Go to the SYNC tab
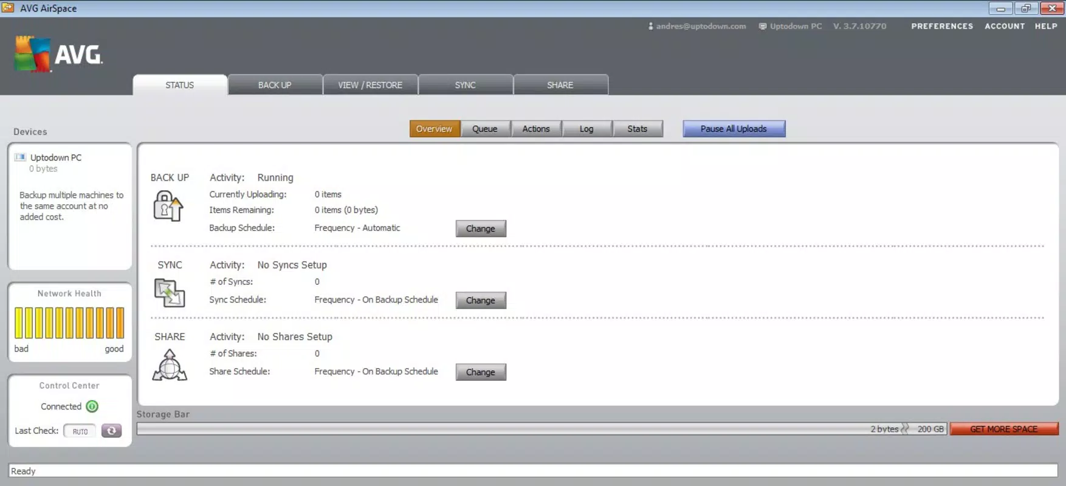The width and height of the screenshot is (1066, 486). click(x=466, y=85)
